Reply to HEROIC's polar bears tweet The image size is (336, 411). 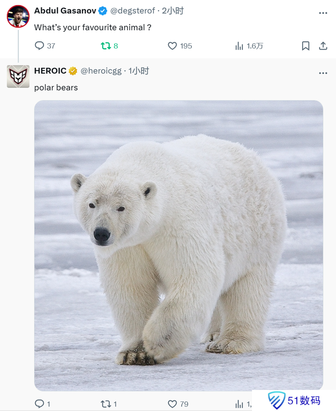tap(39, 404)
